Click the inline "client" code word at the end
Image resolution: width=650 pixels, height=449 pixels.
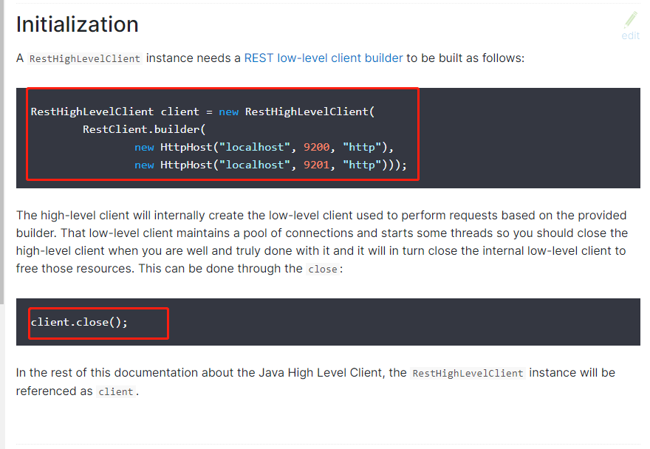point(116,392)
